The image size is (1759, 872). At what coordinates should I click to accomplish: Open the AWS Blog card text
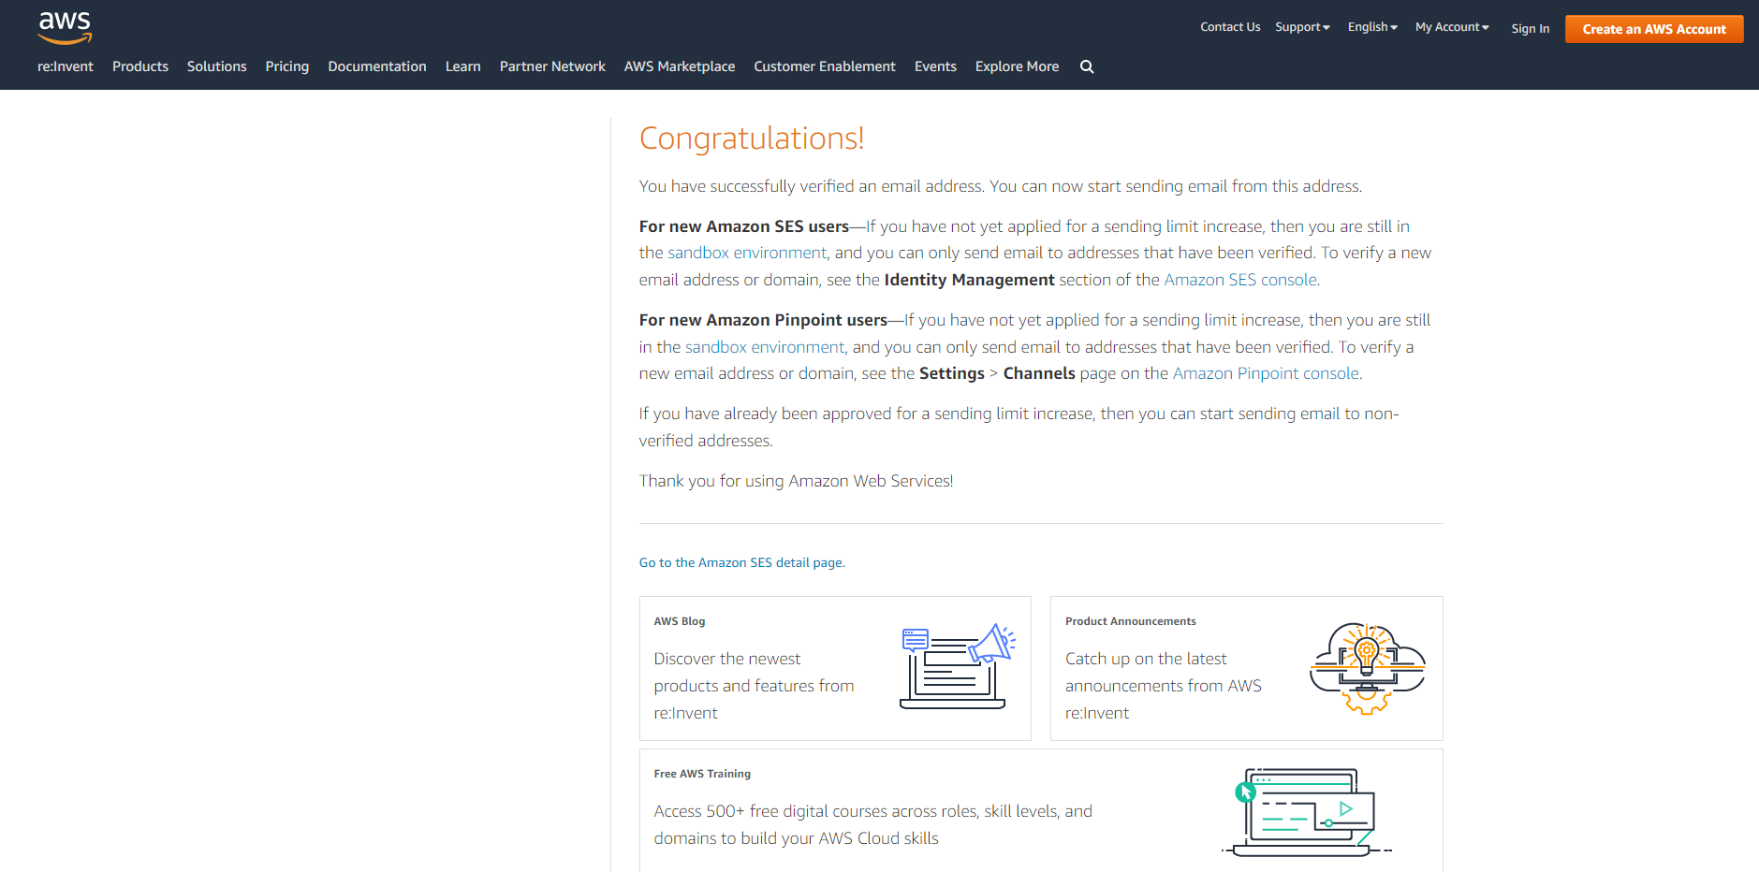pyautogui.click(x=754, y=686)
